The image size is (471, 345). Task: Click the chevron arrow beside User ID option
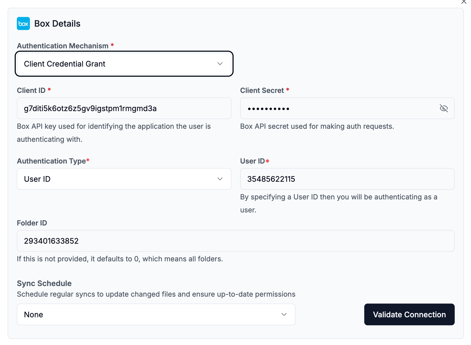[x=220, y=179]
